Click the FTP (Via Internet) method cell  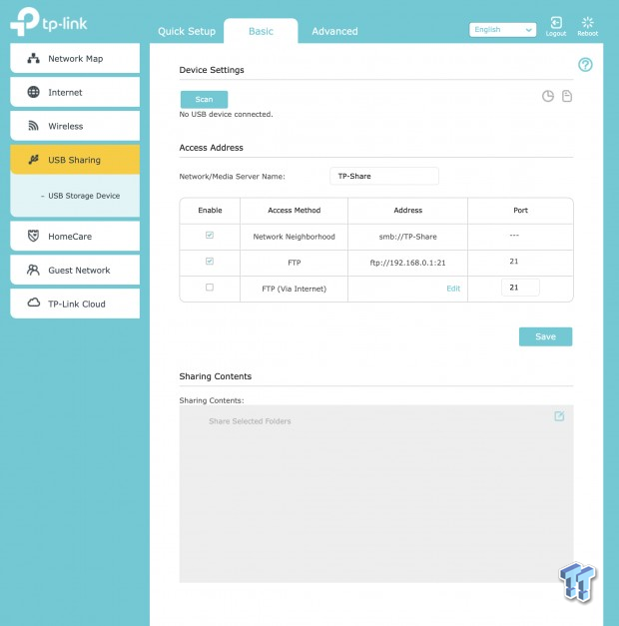pos(294,289)
